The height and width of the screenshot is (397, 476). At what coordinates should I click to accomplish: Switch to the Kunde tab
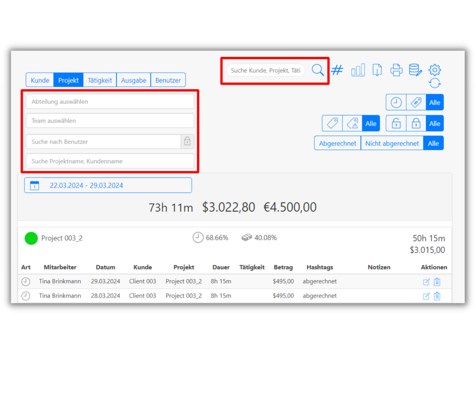(40, 80)
